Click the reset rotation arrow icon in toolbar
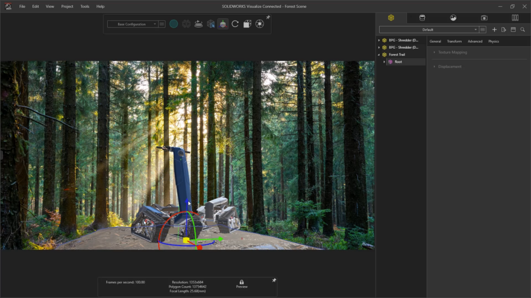The width and height of the screenshot is (531, 298). [x=235, y=24]
